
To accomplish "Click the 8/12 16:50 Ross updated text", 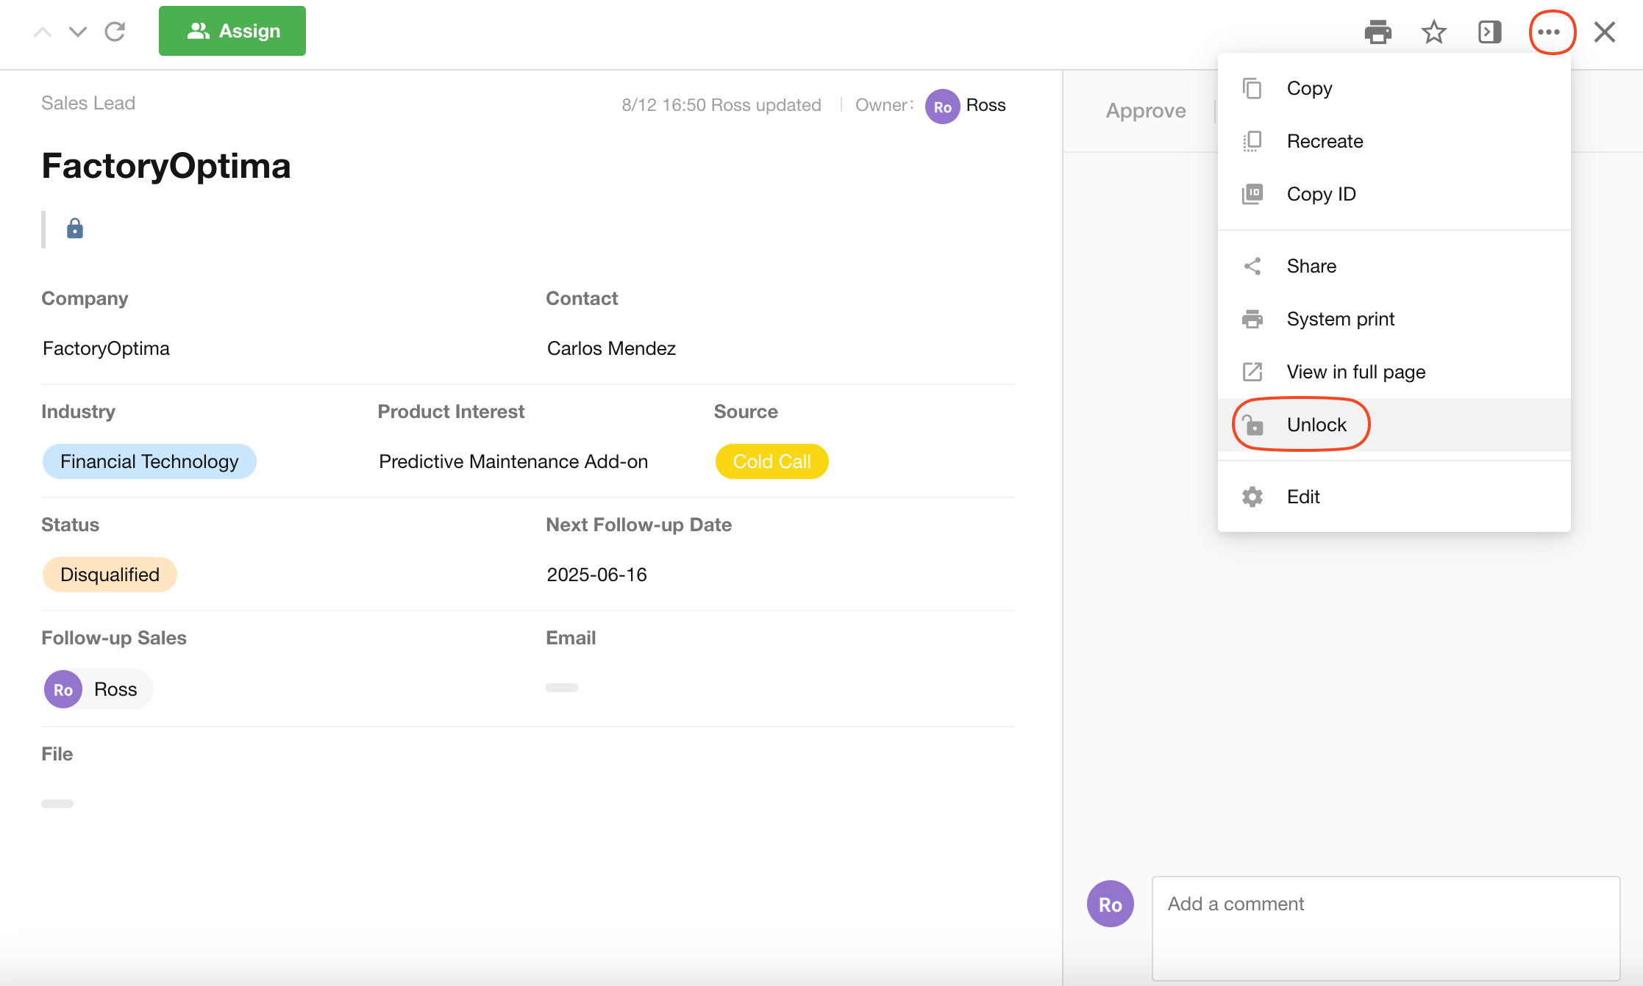I will point(721,105).
